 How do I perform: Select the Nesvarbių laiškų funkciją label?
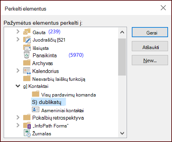click(x=59, y=79)
